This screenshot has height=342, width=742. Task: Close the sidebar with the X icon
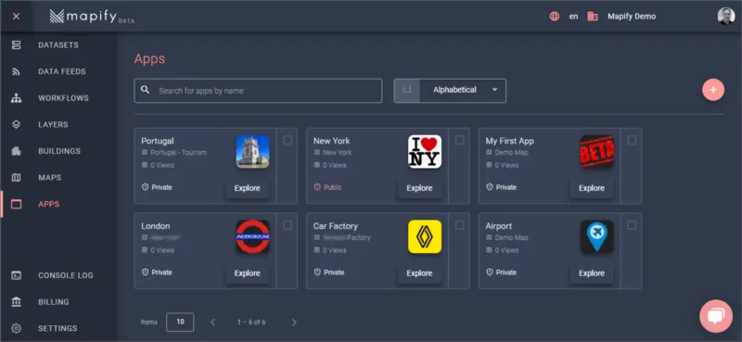coord(16,17)
